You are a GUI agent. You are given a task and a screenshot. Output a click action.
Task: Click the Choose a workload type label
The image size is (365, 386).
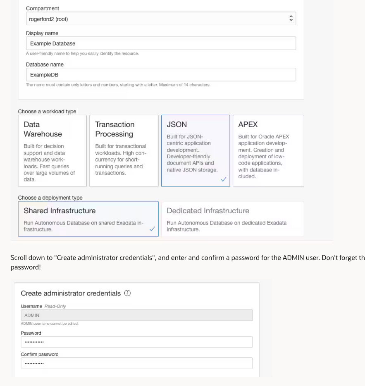point(47,112)
